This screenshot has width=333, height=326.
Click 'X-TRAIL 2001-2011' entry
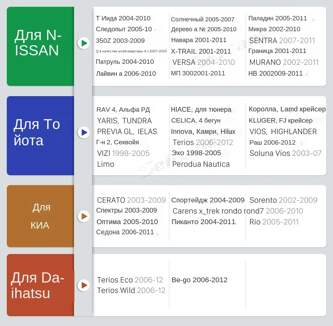click(x=201, y=51)
